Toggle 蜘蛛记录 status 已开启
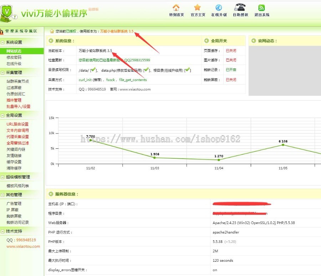 (231, 70)
